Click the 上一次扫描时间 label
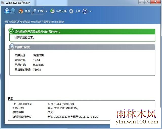Viewport: 162px width, 129px height. (x=23, y=104)
